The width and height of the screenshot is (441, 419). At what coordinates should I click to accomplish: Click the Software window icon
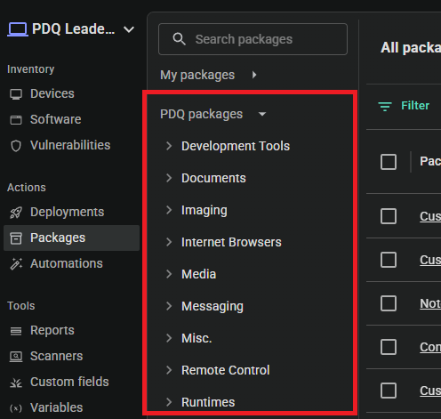tap(16, 120)
